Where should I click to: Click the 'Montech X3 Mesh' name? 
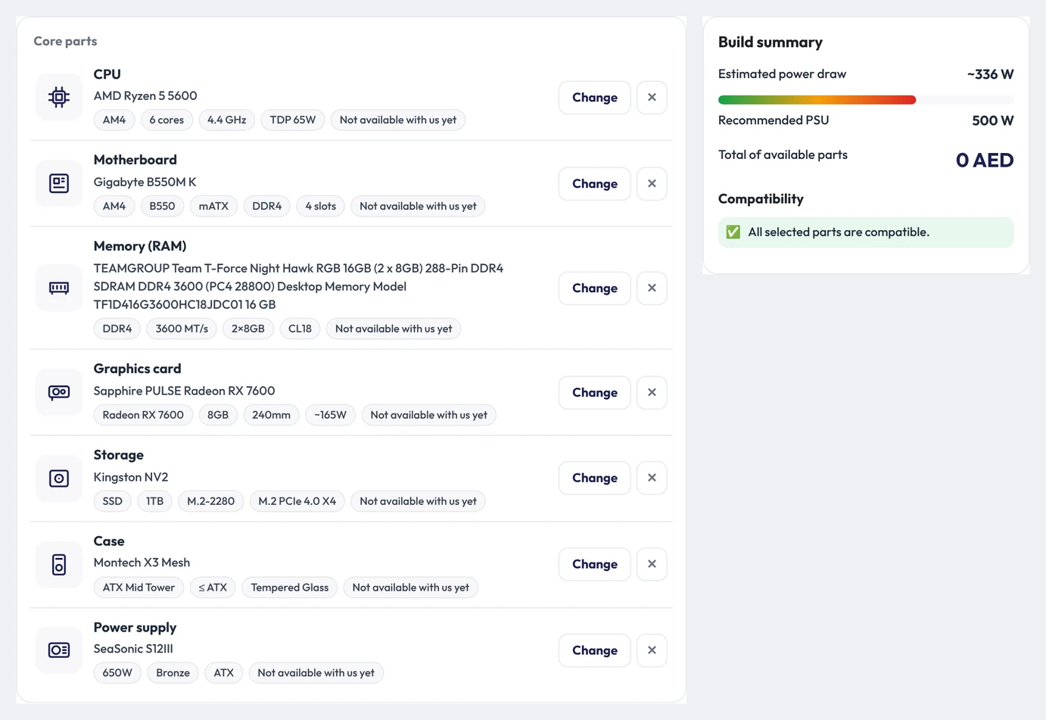pos(142,563)
